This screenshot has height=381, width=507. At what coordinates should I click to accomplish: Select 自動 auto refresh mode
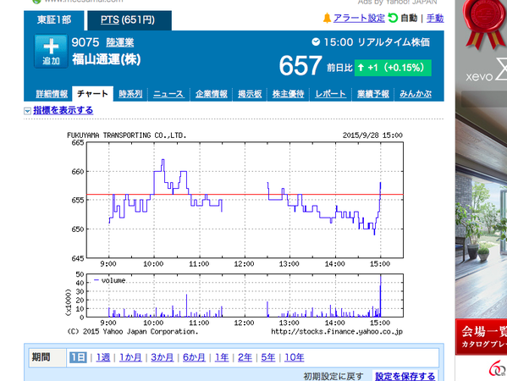[409, 18]
